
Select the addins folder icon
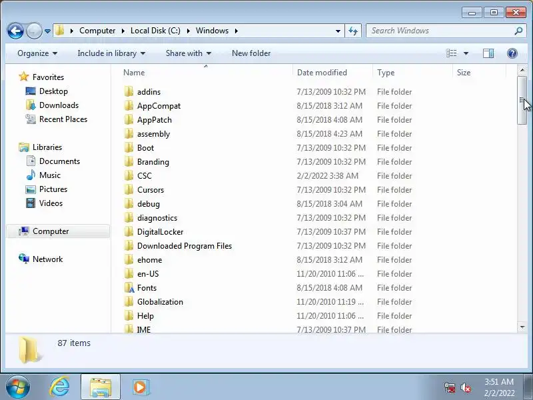(129, 91)
